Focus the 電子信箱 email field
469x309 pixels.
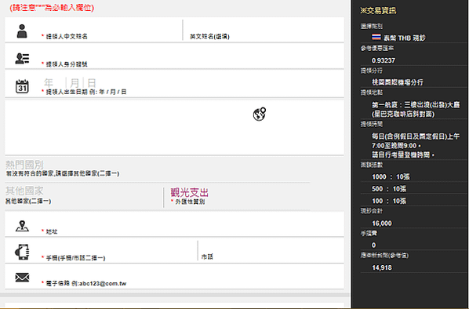point(191,277)
